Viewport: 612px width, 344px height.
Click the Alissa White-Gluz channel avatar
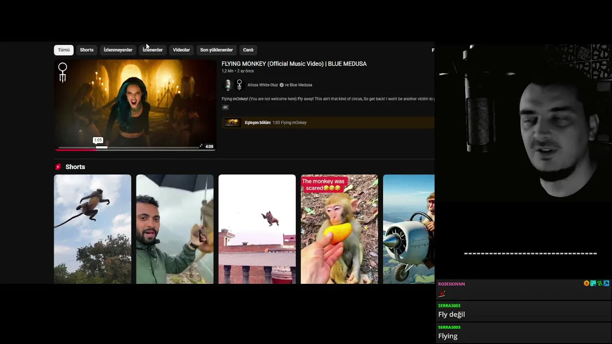[x=228, y=85]
